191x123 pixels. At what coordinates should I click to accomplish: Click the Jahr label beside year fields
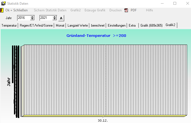pyautogui.click(x=9, y=18)
